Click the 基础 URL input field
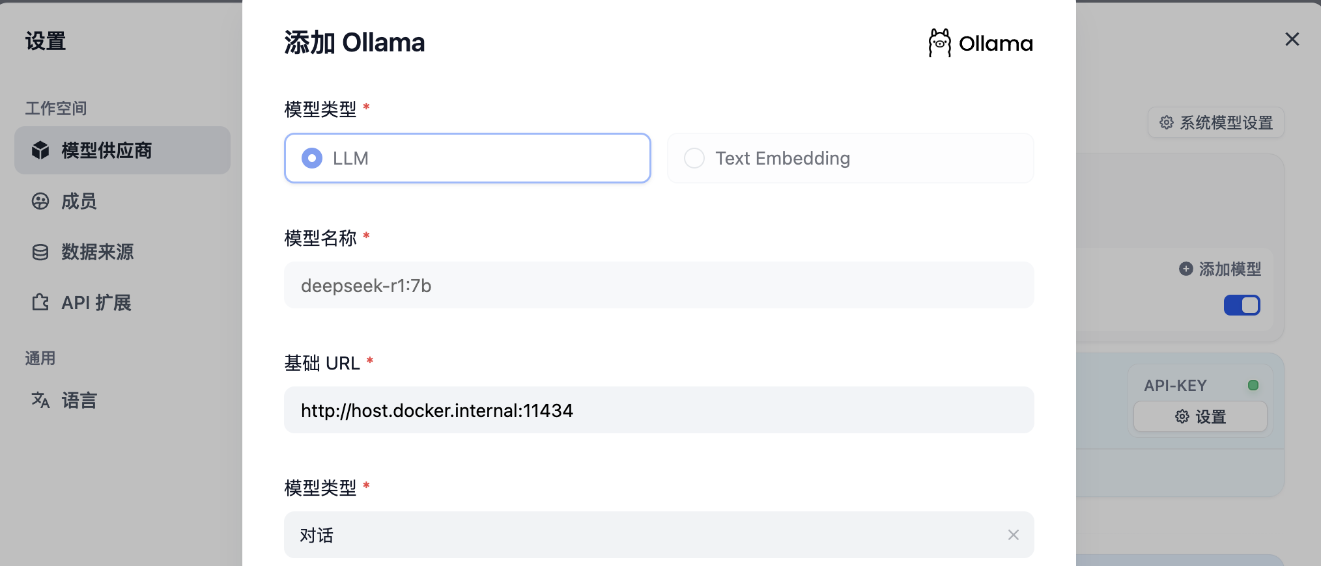Viewport: 1321px width, 566px height. coord(658,411)
